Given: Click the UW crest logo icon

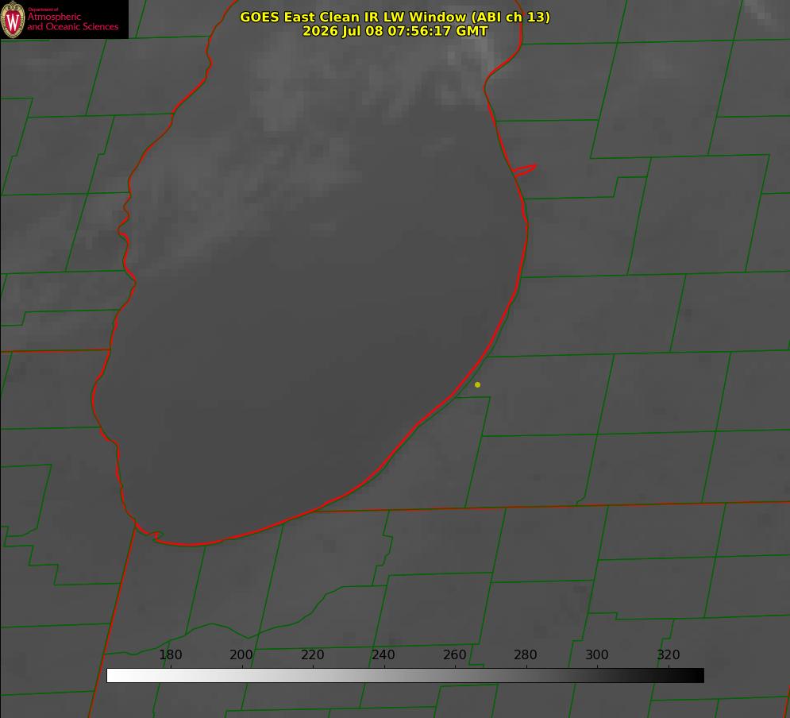Looking at the screenshot, I should pyautogui.click(x=13, y=19).
